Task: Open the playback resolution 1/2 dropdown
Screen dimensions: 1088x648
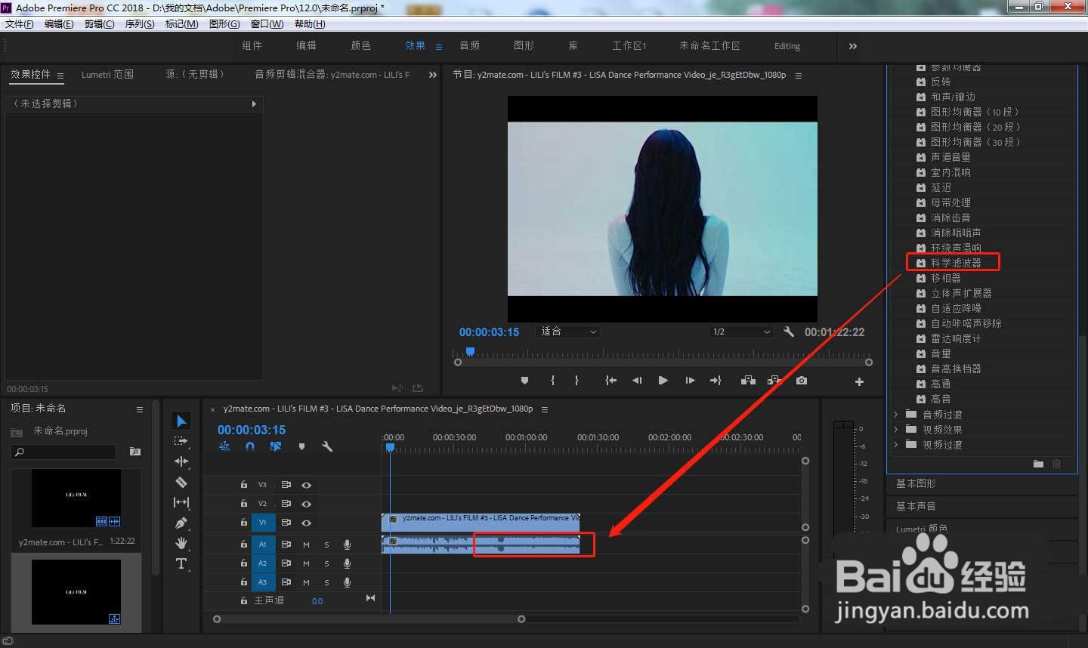Action: pos(741,332)
